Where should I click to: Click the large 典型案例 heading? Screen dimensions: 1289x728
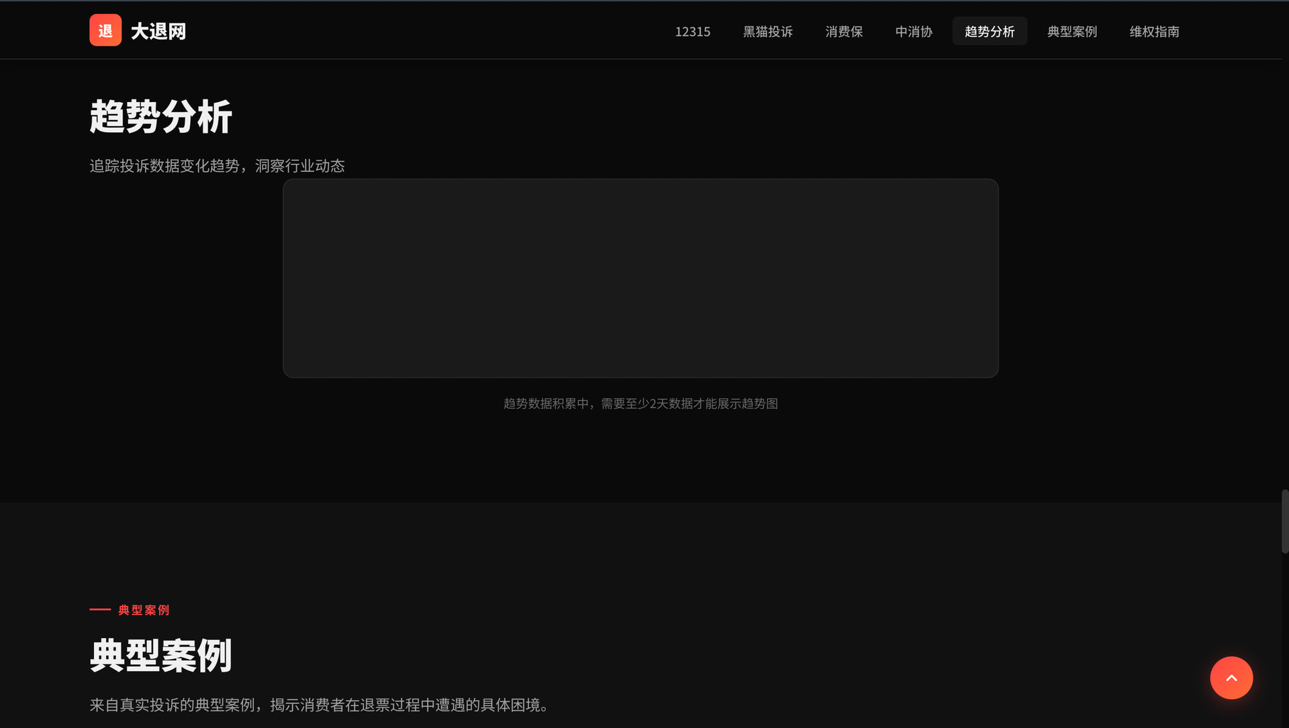[161, 656]
